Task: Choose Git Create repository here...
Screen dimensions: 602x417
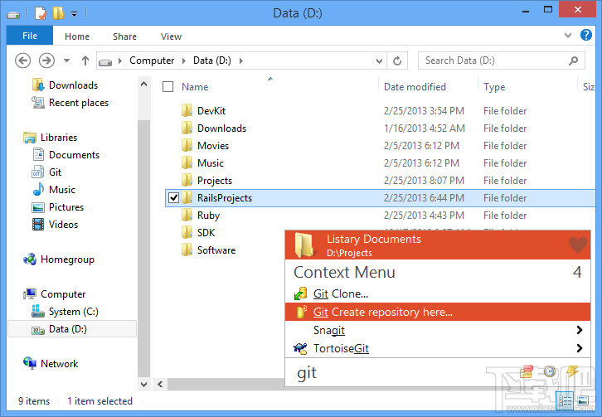Action: [438, 312]
